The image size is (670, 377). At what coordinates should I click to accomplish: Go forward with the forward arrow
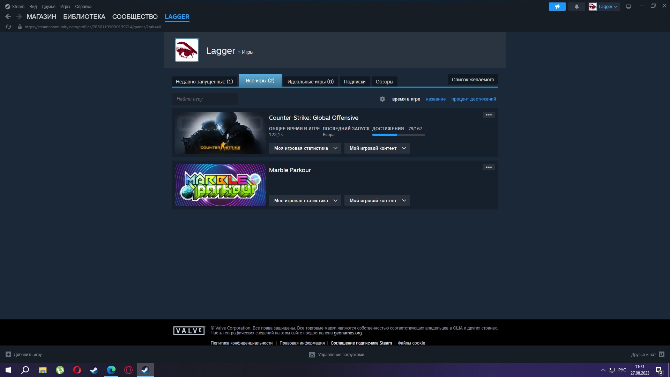pyautogui.click(x=19, y=16)
